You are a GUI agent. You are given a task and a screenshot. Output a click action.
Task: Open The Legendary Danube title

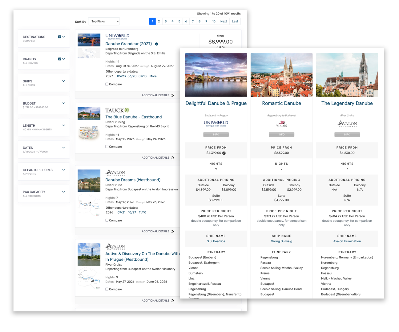(347, 103)
